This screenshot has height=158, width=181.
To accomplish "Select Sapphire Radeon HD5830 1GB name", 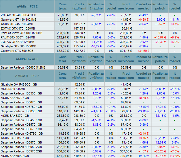I will click(x=21, y=111).
